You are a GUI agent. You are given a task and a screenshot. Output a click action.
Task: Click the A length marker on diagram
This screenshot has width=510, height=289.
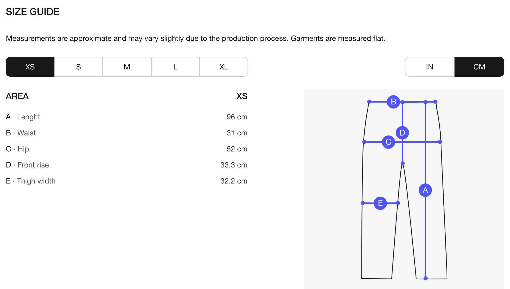coord(425,190)
